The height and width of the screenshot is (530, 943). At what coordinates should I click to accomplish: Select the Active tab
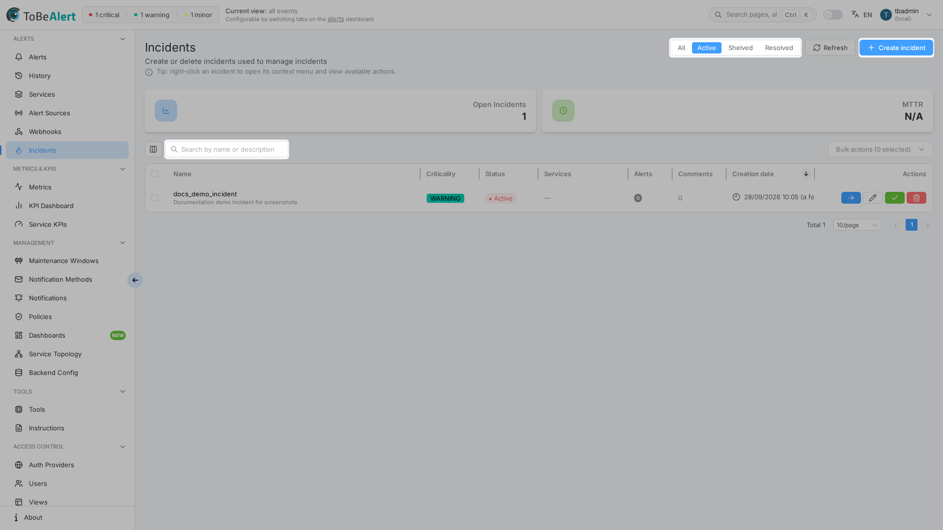click(706, 48)
